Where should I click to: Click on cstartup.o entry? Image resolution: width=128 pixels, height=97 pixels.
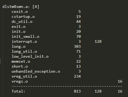pos(23,17)
